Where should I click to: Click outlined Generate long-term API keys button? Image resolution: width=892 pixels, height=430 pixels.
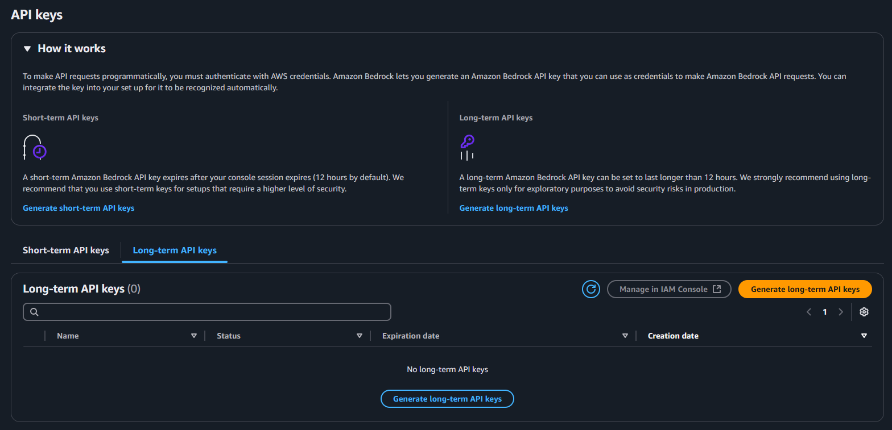coord(447,399)
